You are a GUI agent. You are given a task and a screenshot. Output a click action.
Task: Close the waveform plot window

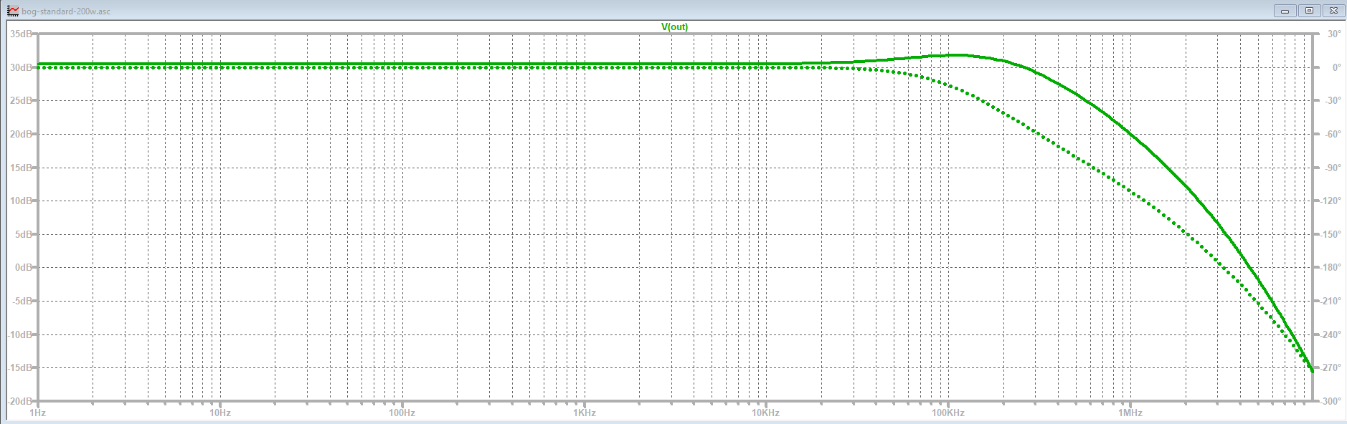click(1333, 11)
